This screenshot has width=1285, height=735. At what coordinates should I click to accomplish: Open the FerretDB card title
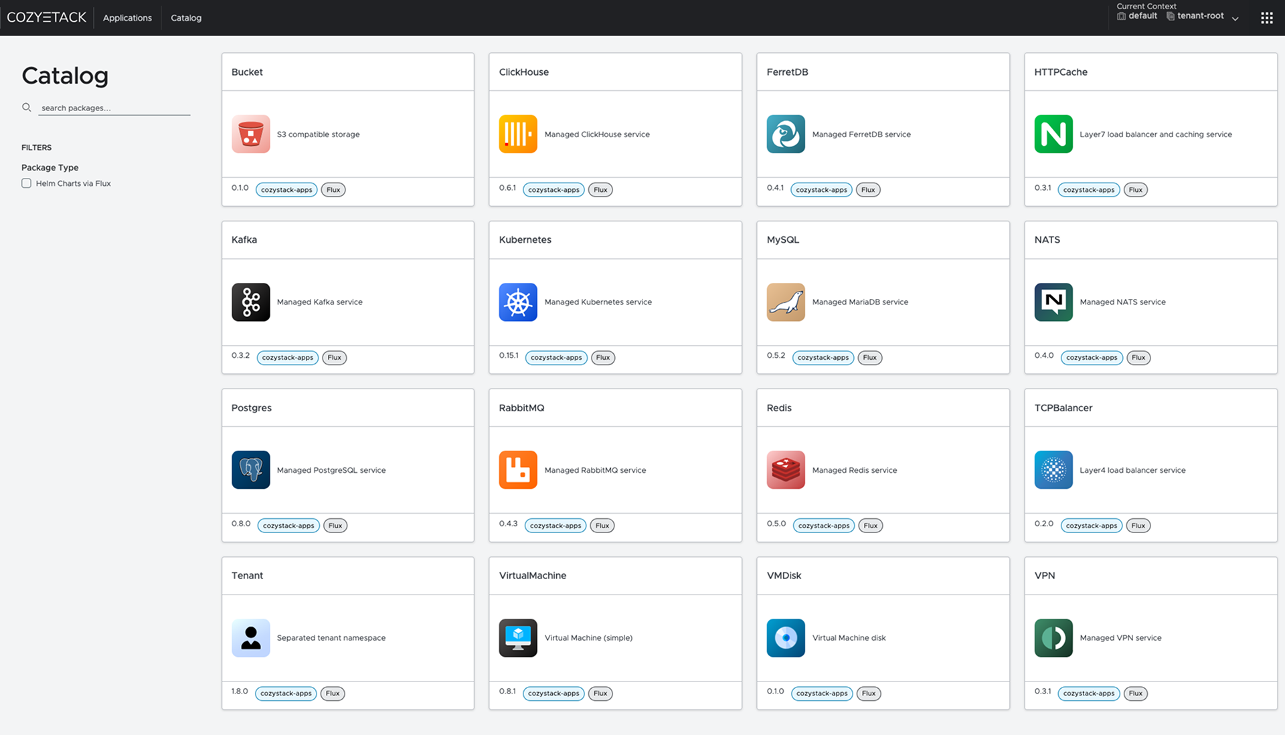point(787,72)
